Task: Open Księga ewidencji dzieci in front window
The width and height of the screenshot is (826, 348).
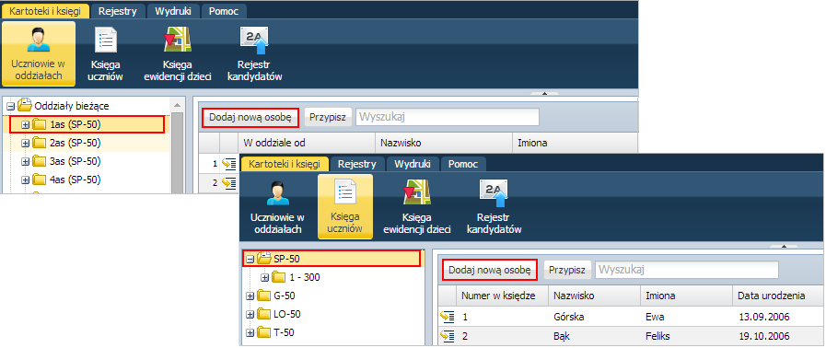Action: tap(417, 206)
